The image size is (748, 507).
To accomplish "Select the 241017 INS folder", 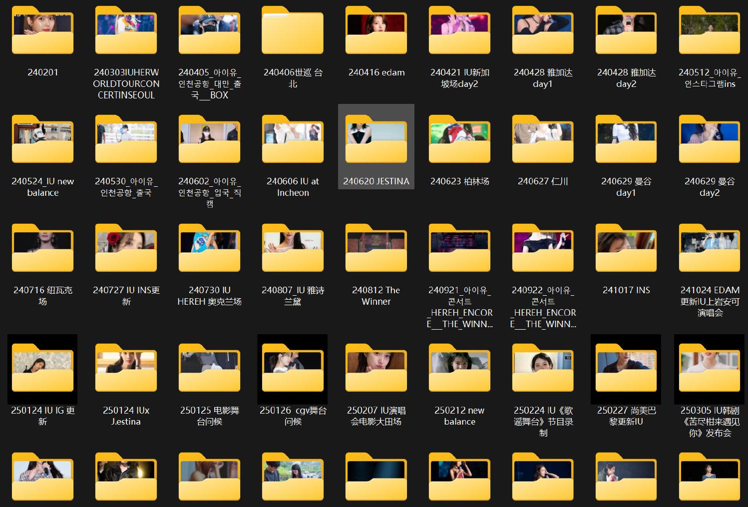I will 626,249.
